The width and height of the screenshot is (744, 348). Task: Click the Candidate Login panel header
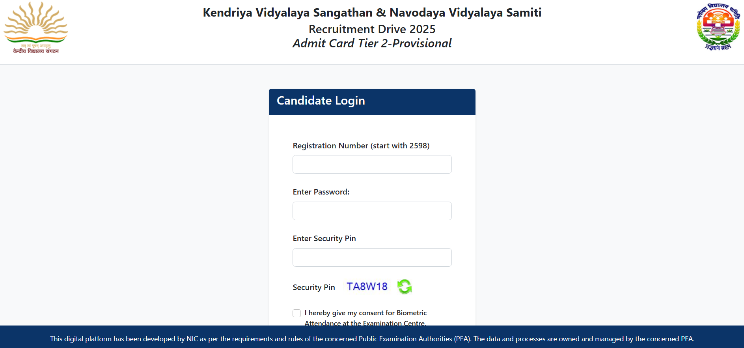(x=372, y=101)
